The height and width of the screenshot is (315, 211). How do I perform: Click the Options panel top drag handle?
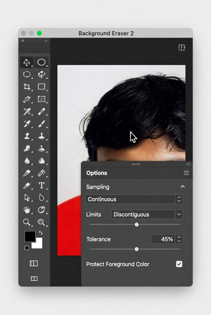[x=136, y=164]
